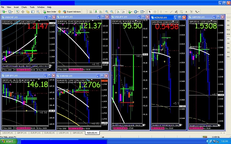
Task: Open the Windows start button
Action: [x=9, y=141]
